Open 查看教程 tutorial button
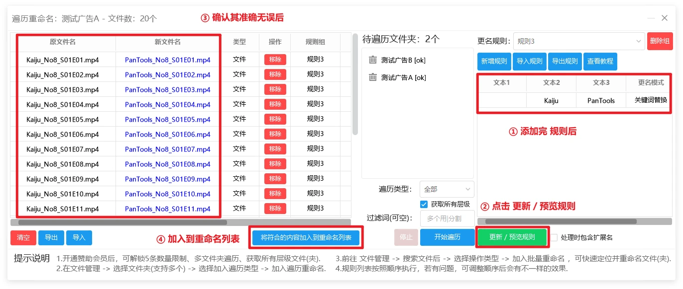683x289 pixels. (600, 62)
